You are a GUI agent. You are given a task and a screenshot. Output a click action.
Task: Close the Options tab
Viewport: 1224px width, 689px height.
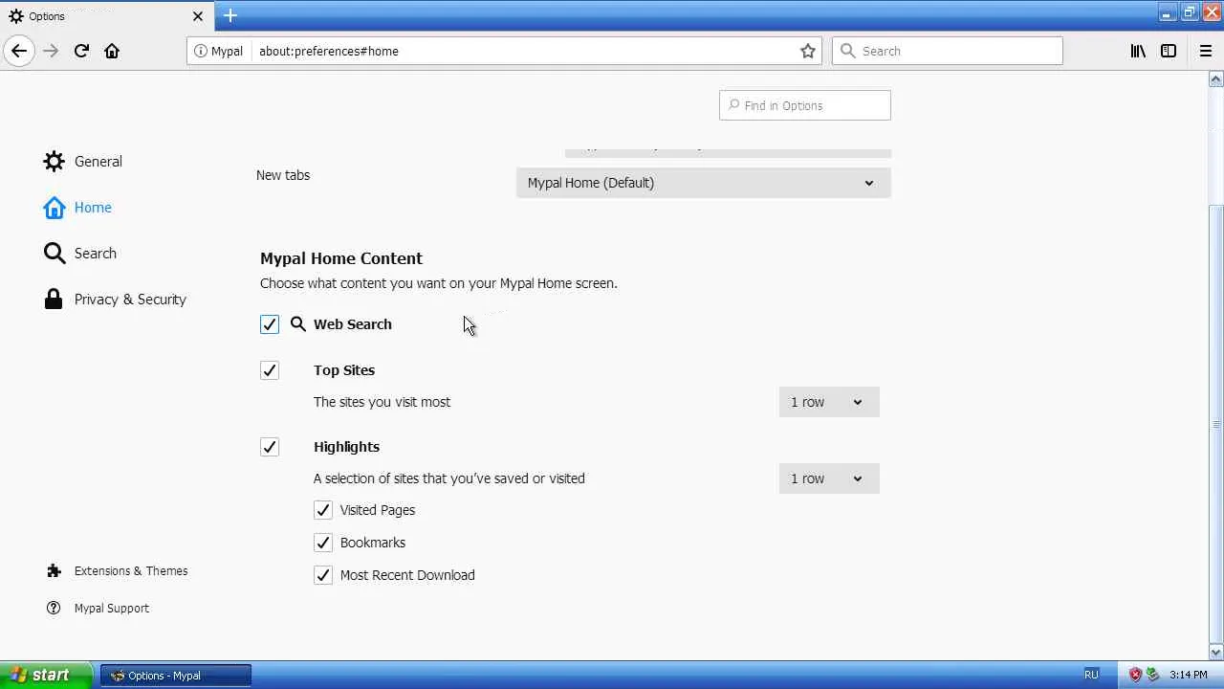coord(198,16)
